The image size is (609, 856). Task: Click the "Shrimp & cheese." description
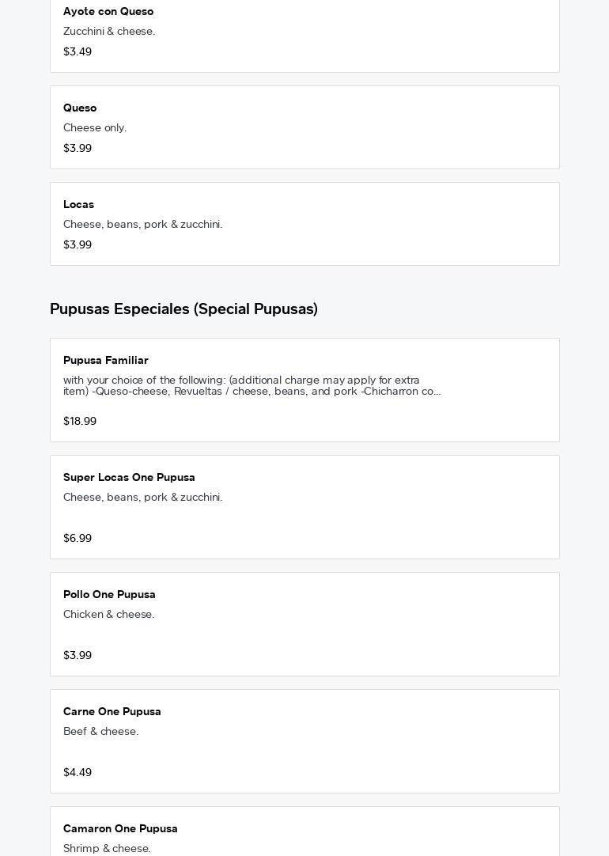(x=107, y=849)
